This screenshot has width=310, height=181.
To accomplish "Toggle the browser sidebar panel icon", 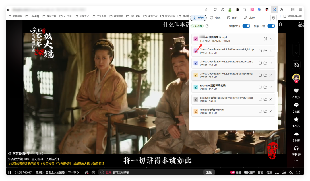I will [293, 9].
